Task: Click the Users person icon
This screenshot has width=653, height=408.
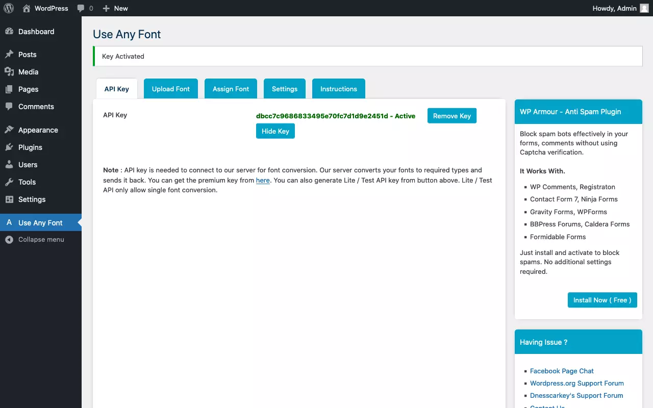Action: (9, 165)
